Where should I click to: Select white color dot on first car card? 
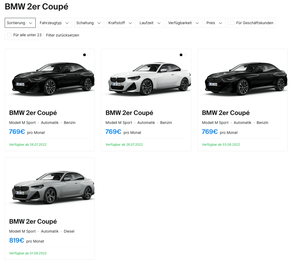[89, 55]
